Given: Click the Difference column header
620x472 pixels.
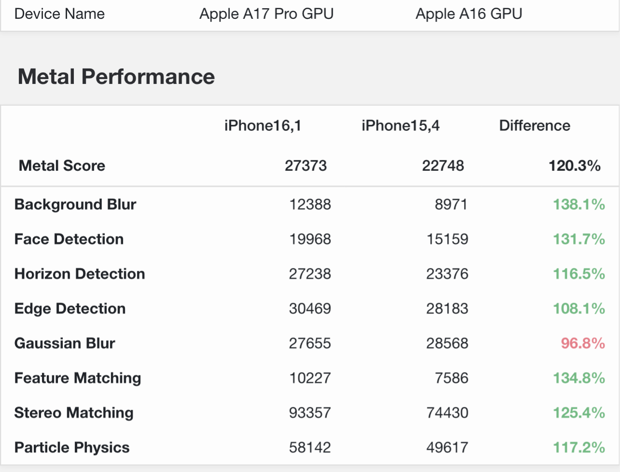Looking at the screenshot, I should coord(535,125).
